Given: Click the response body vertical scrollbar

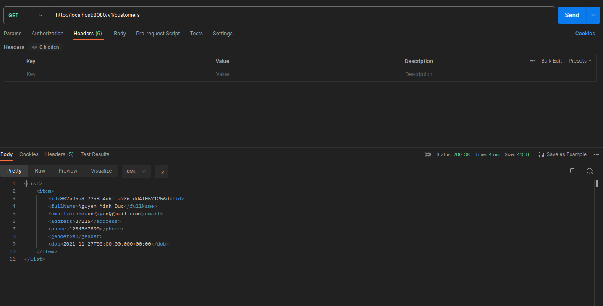Looking at the screenshot, I should pos(597,183).
